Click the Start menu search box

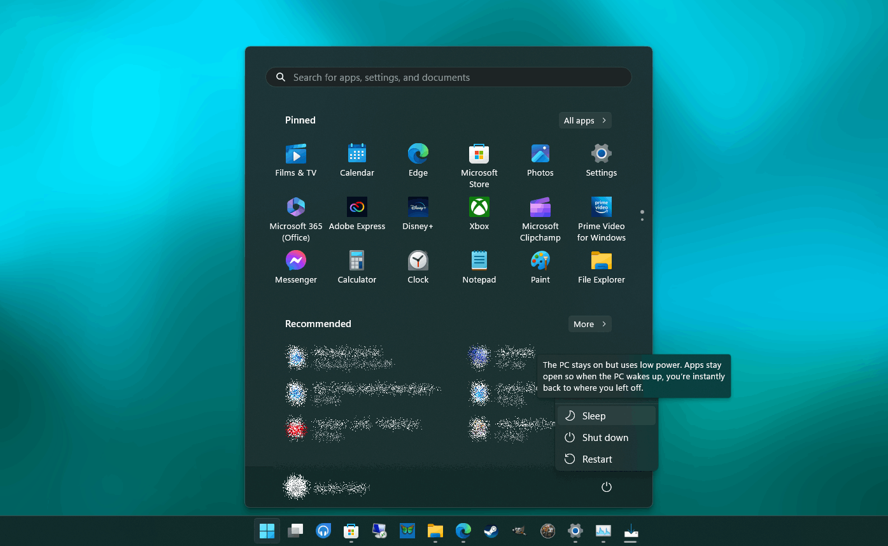point(448,77)
